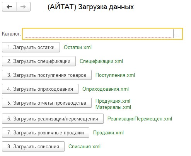Open folder picker via ellipsis button
The height and width of the screenshot is (156, 191).
coord(177,34)
